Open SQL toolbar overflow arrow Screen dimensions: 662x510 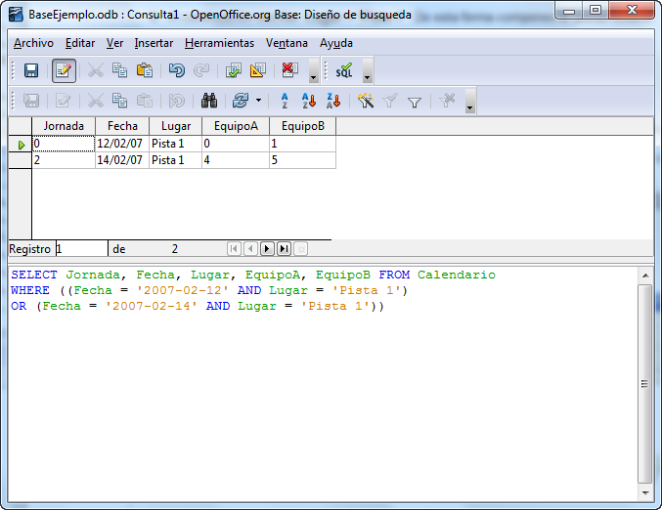367,71
